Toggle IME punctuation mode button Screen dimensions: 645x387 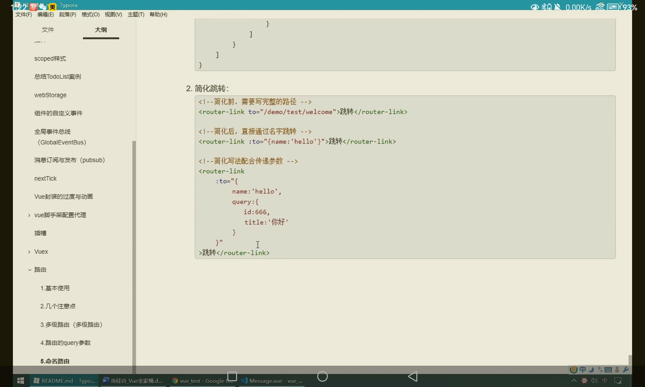coord(600,370)
